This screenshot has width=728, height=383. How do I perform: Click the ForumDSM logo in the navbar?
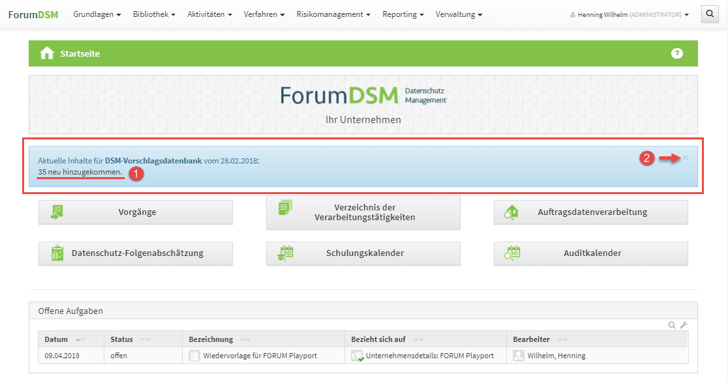tap(33, 14)
